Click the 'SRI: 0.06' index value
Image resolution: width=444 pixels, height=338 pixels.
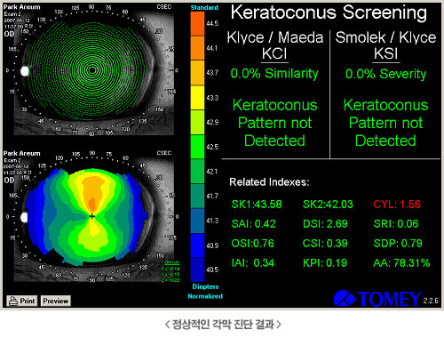pos(396,224)
